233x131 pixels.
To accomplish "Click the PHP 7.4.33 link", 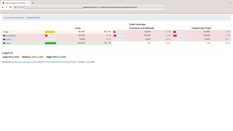I will [x=46, y=62].
